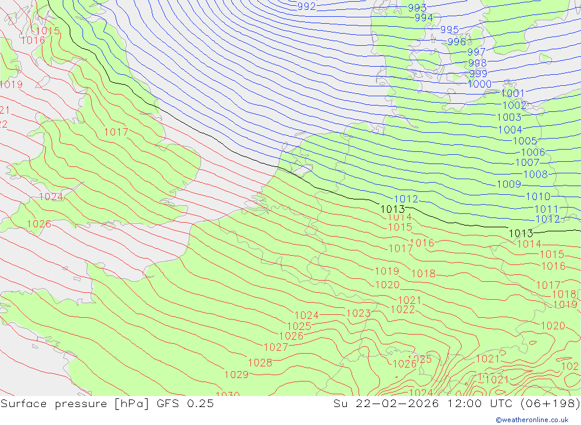Select the red 1022 isobar label
581x425 pixels.
tap(403, 309)
